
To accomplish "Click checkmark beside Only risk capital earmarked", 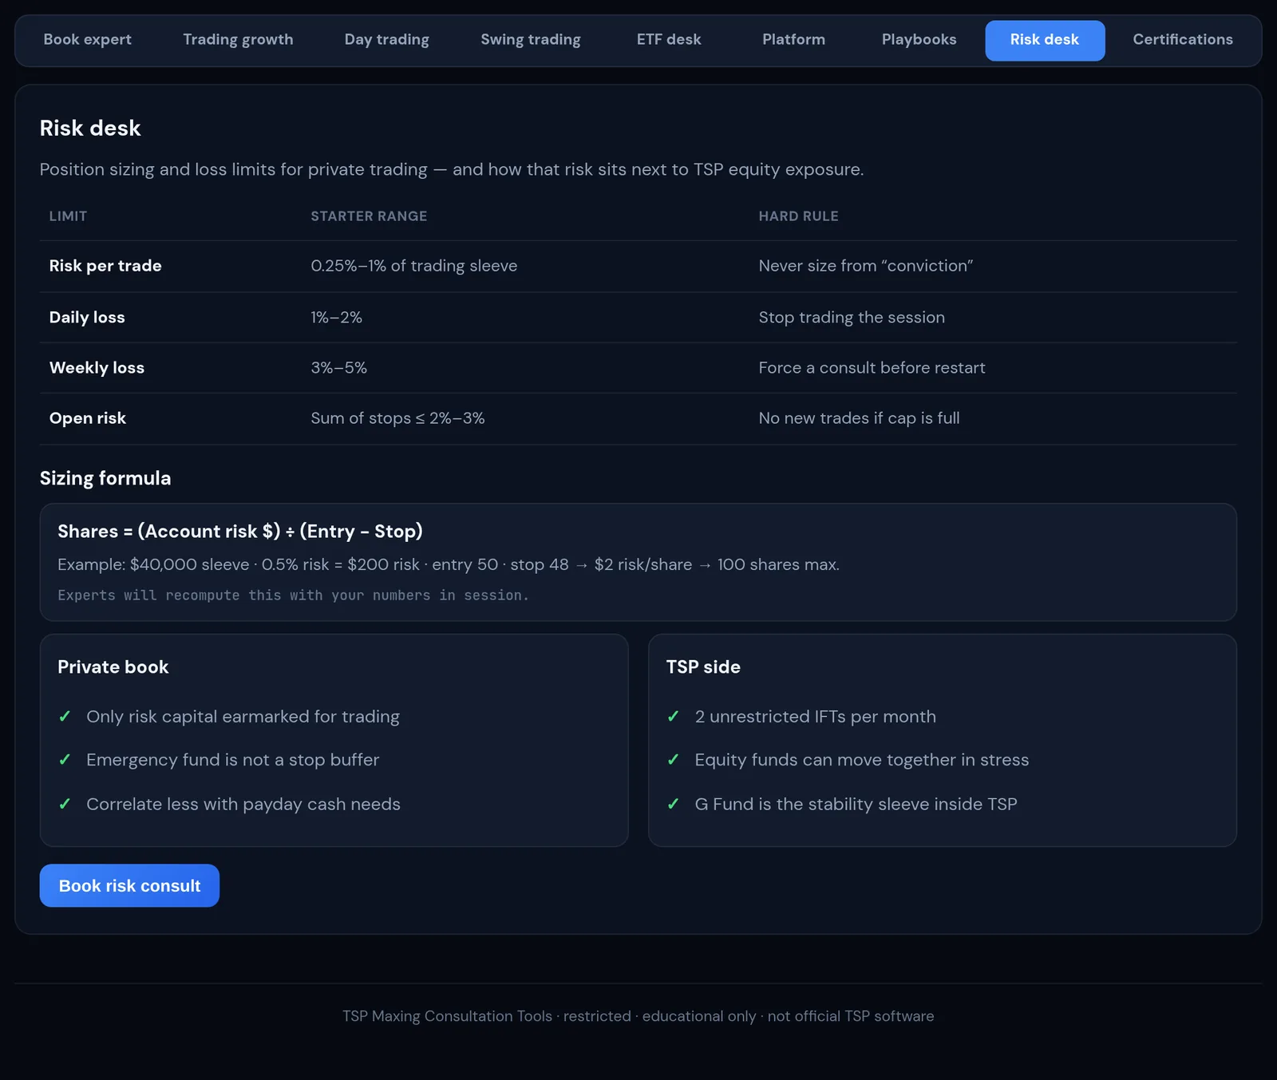I will coord(65,716).
